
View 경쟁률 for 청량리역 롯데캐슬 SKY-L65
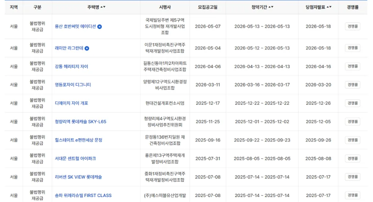[353, 122]
